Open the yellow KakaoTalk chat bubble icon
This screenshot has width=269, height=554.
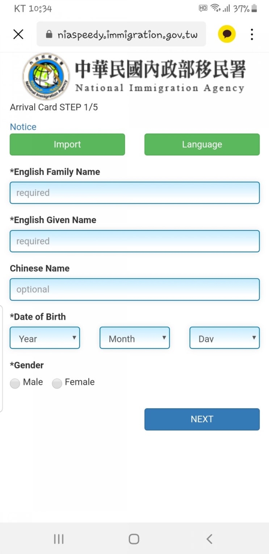coord(227,34)
